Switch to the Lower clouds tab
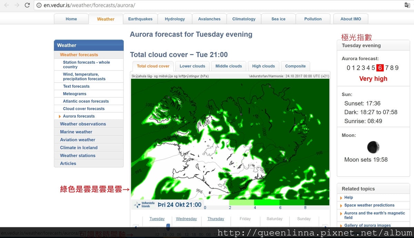This screenshot has width=414, height=238. (192, 66)
